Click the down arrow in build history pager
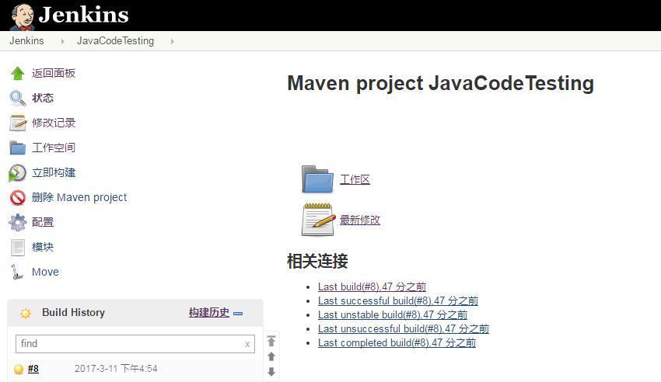The image size is (661, 382). [x=271, y=372]
